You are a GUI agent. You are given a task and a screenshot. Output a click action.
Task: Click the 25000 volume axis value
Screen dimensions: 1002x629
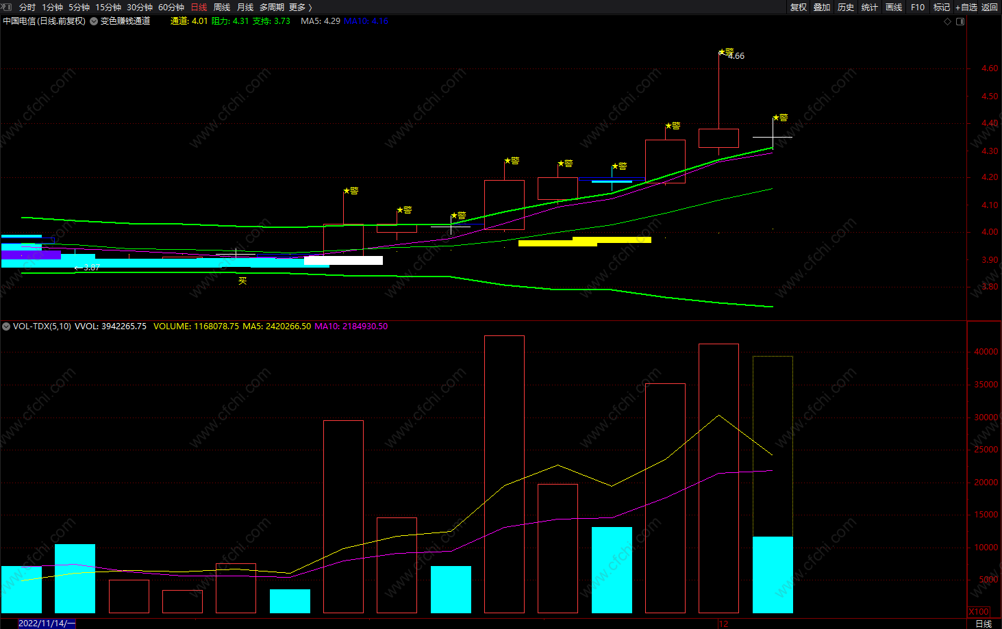click(986, 450)
